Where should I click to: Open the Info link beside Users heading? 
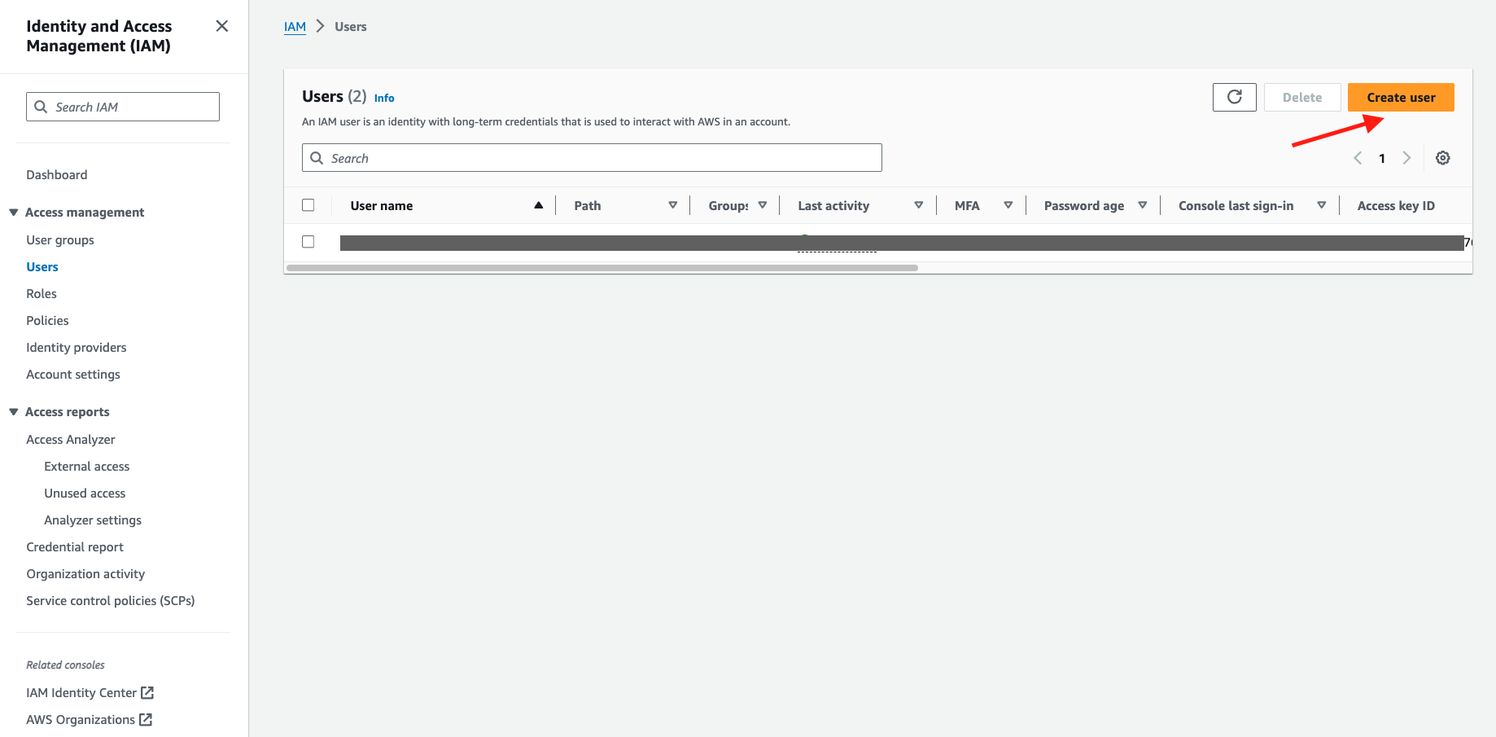point(383,97)
